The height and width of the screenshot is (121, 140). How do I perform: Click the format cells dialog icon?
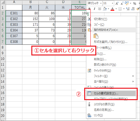[89, 94]
